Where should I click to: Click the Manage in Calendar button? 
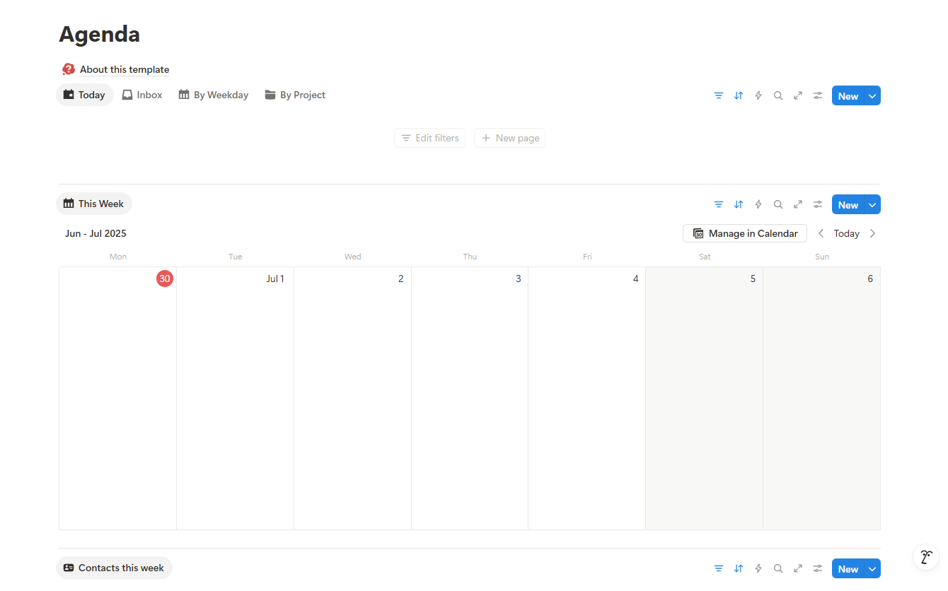click(x=744, y=233)
